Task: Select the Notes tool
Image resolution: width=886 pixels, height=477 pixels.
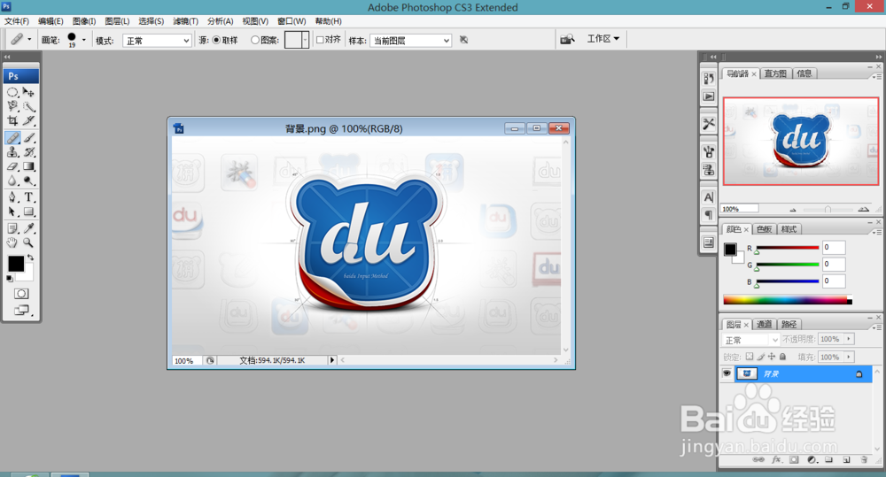Action: click(12, 228)
